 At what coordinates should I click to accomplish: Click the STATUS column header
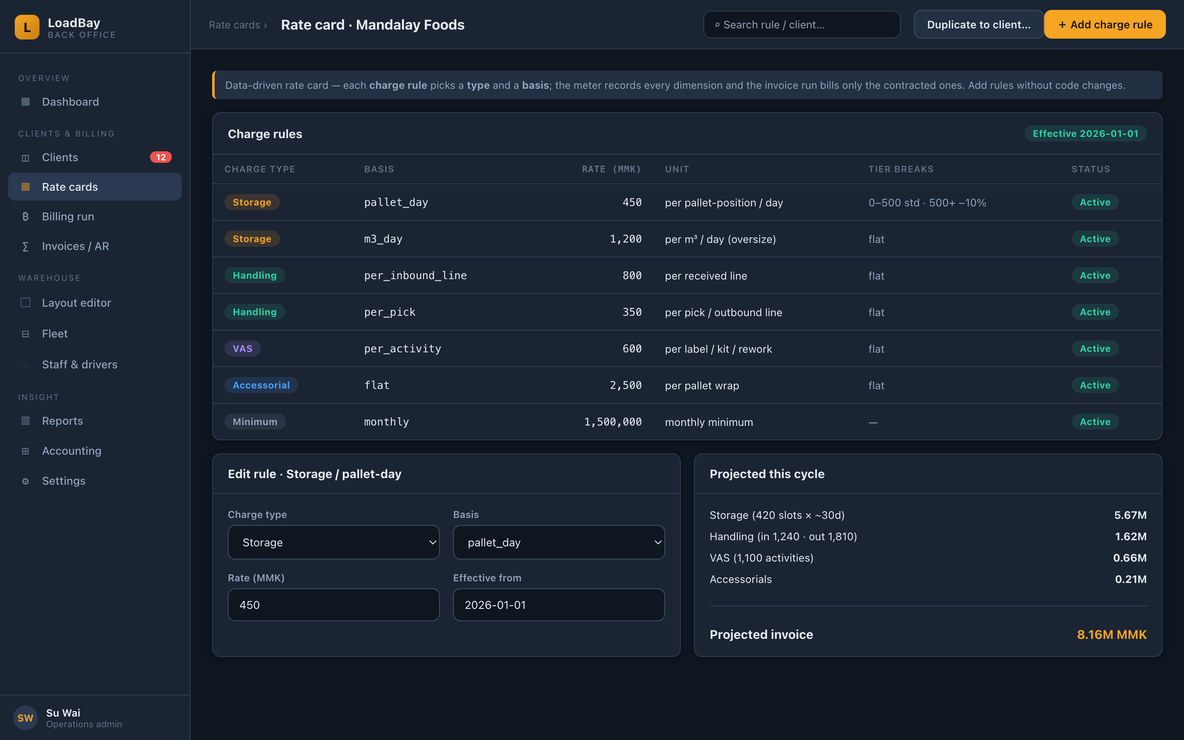click(1091, 169)
